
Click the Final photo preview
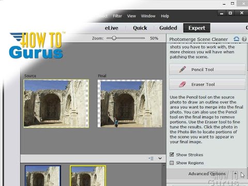click(130, 103)
